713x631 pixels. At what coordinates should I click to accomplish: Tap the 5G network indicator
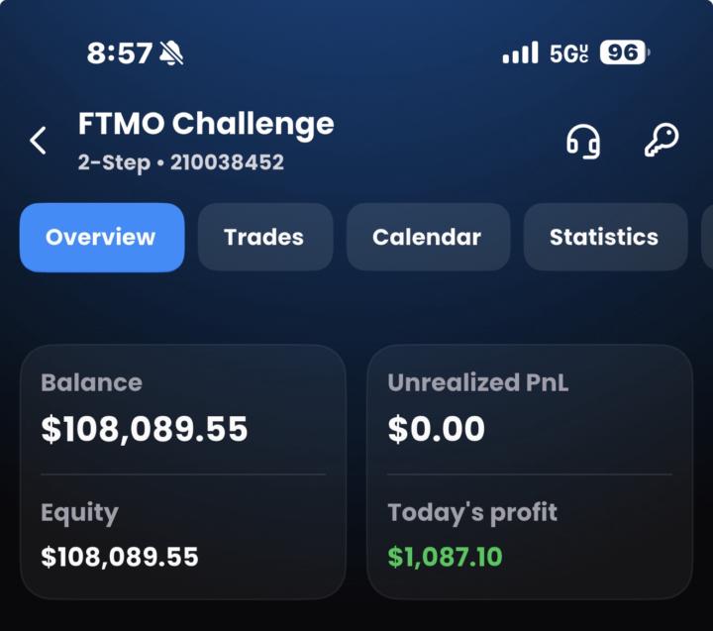(x=569, y=53)
